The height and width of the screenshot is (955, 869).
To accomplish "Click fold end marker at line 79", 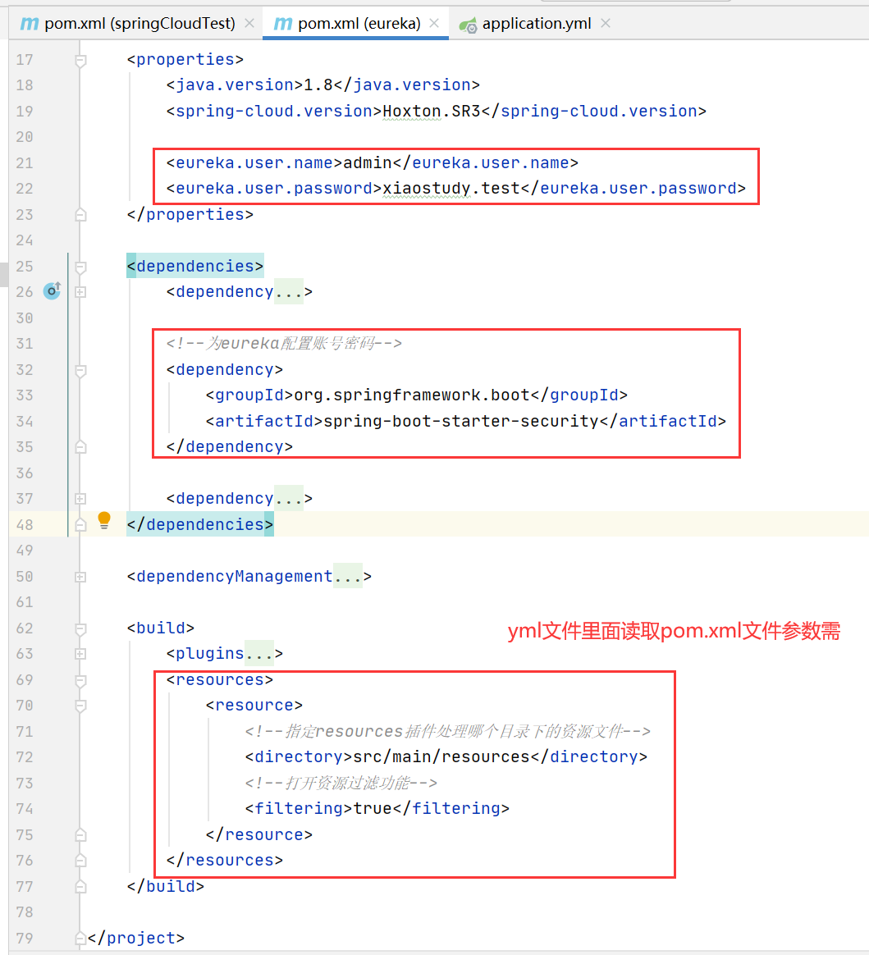I will (80, 939).
